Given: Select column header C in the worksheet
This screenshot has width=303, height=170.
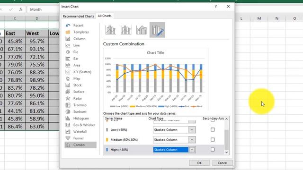Looking at the screenshot, I should 15,18.
